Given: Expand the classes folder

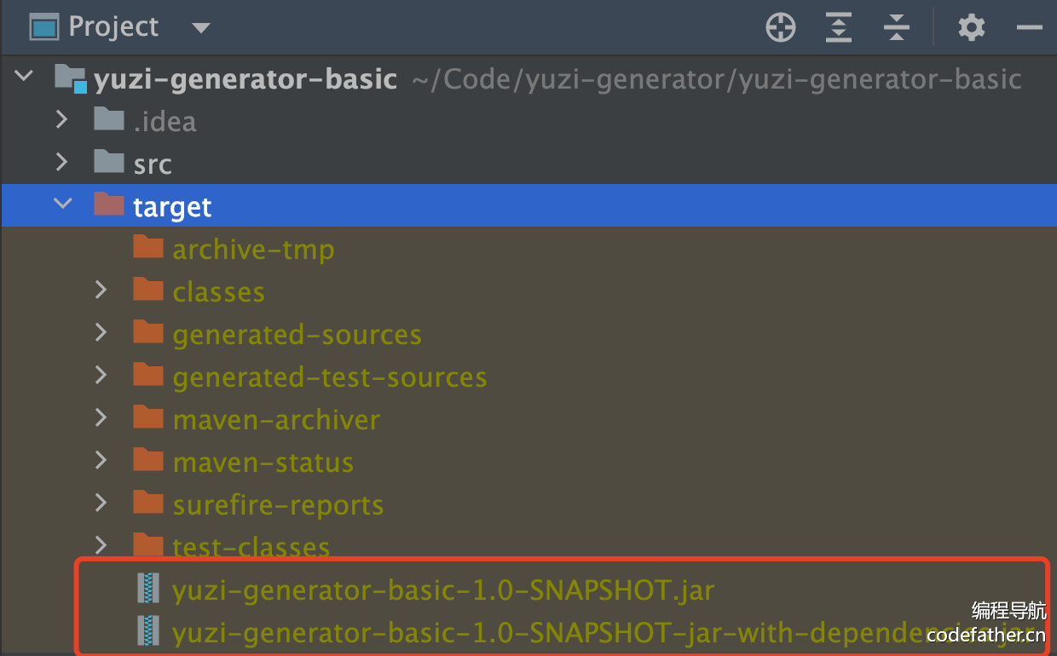Looking at the screenshot, I should coord(101,291).
